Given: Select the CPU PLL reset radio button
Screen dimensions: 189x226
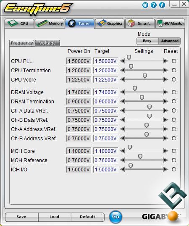Looking at the screenshot, I should [x=174, y=61].
